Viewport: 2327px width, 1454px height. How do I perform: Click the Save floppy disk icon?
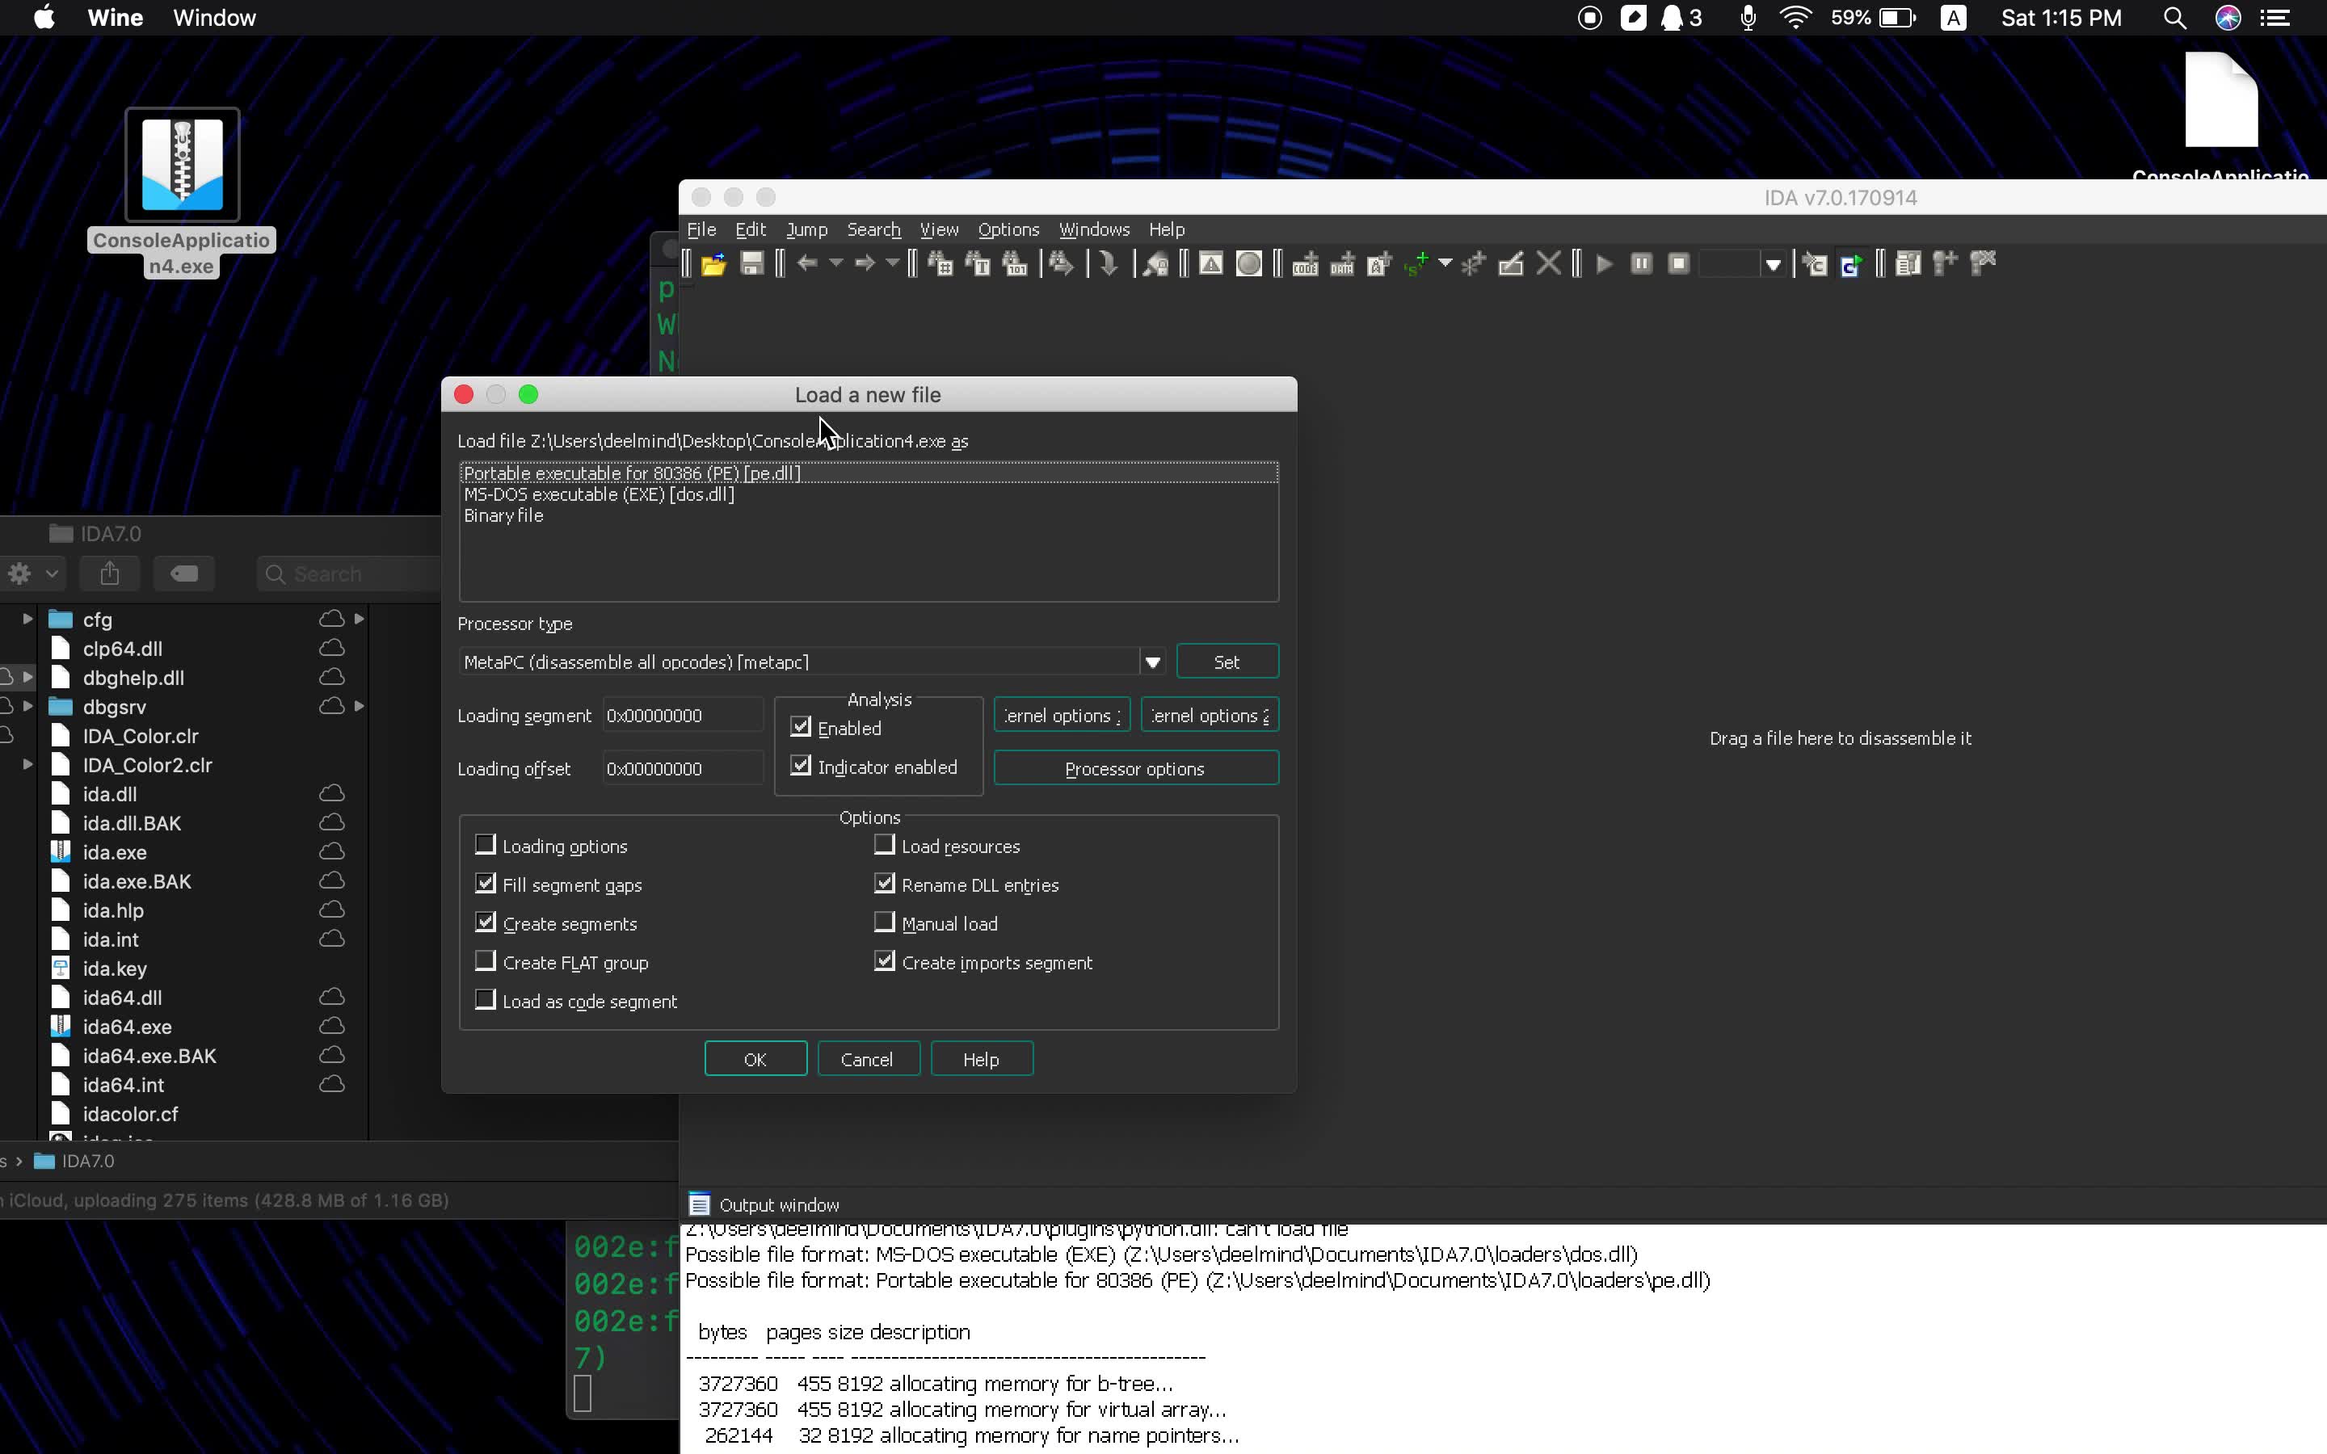coord(752,264)
